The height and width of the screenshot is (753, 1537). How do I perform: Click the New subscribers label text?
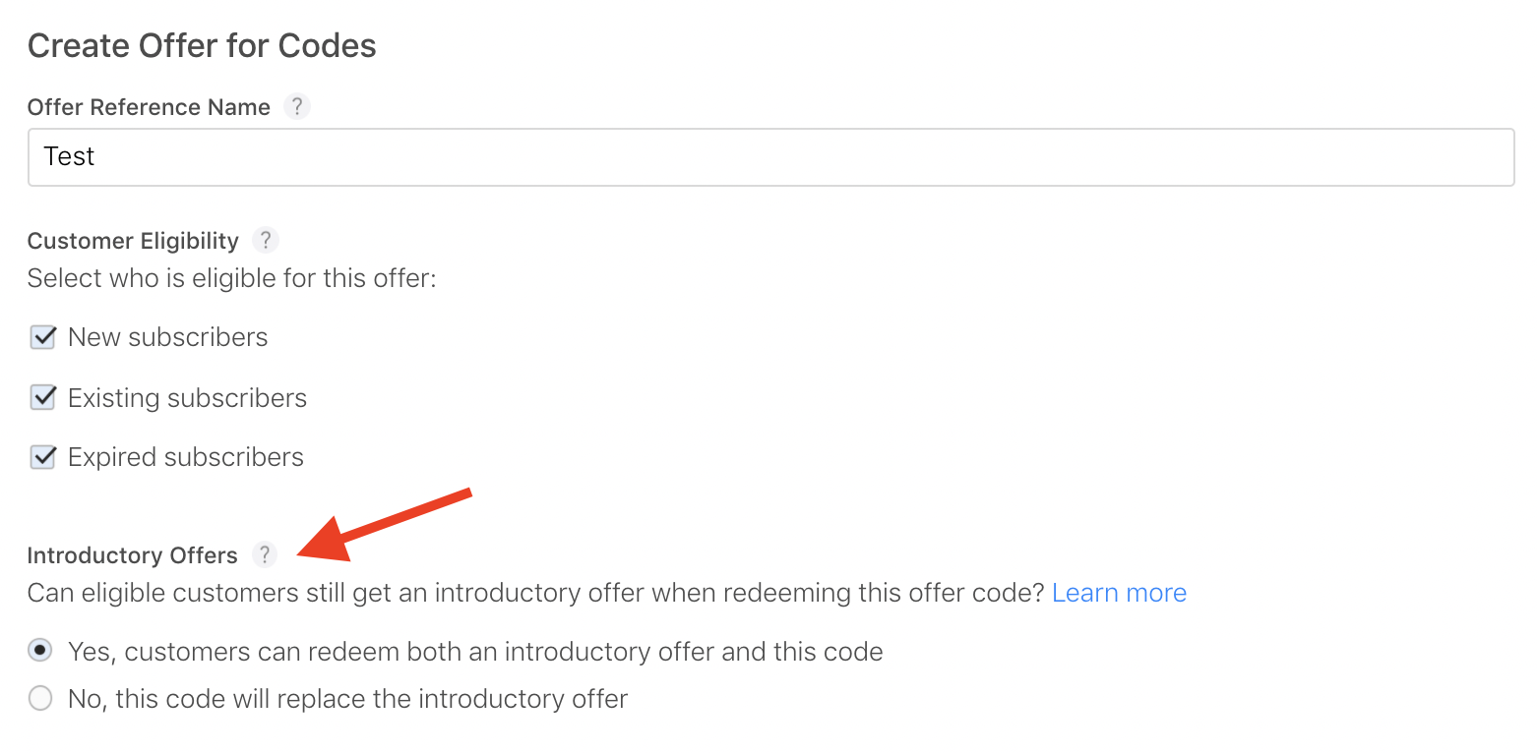tap(167, 337)
